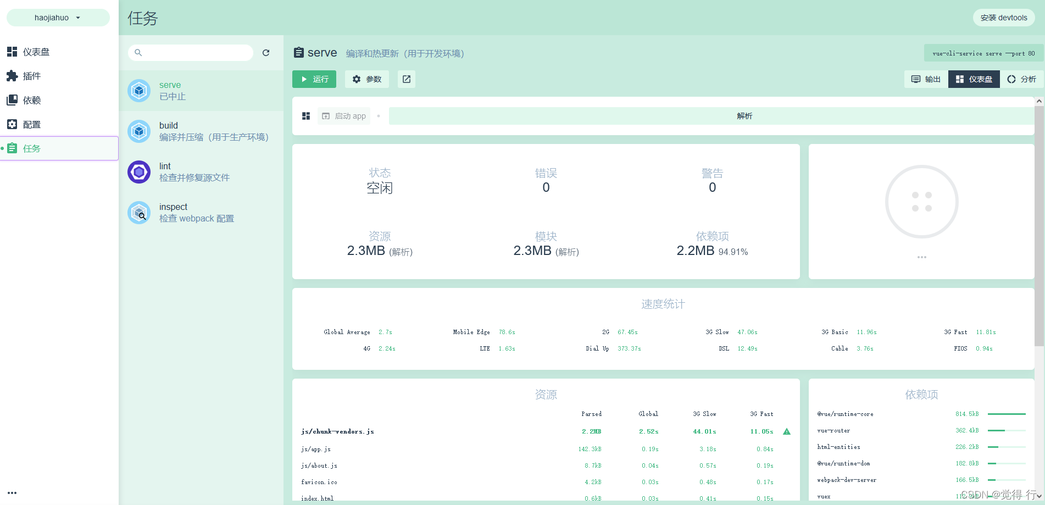Open the 插件 plugins page
Screen dimensions: 1045x505
59,76
